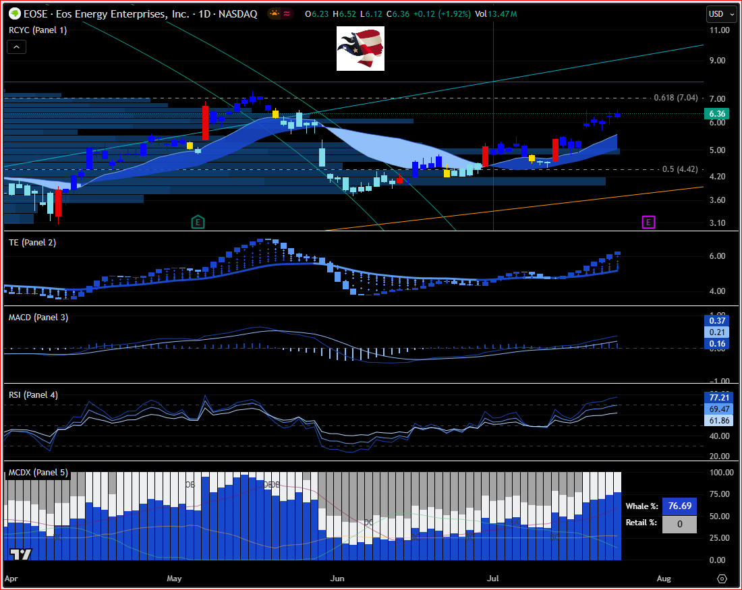The image size is (742, 590).
Task: Collapse the indicator legend with the chevron button
Action: pos(17,47)
